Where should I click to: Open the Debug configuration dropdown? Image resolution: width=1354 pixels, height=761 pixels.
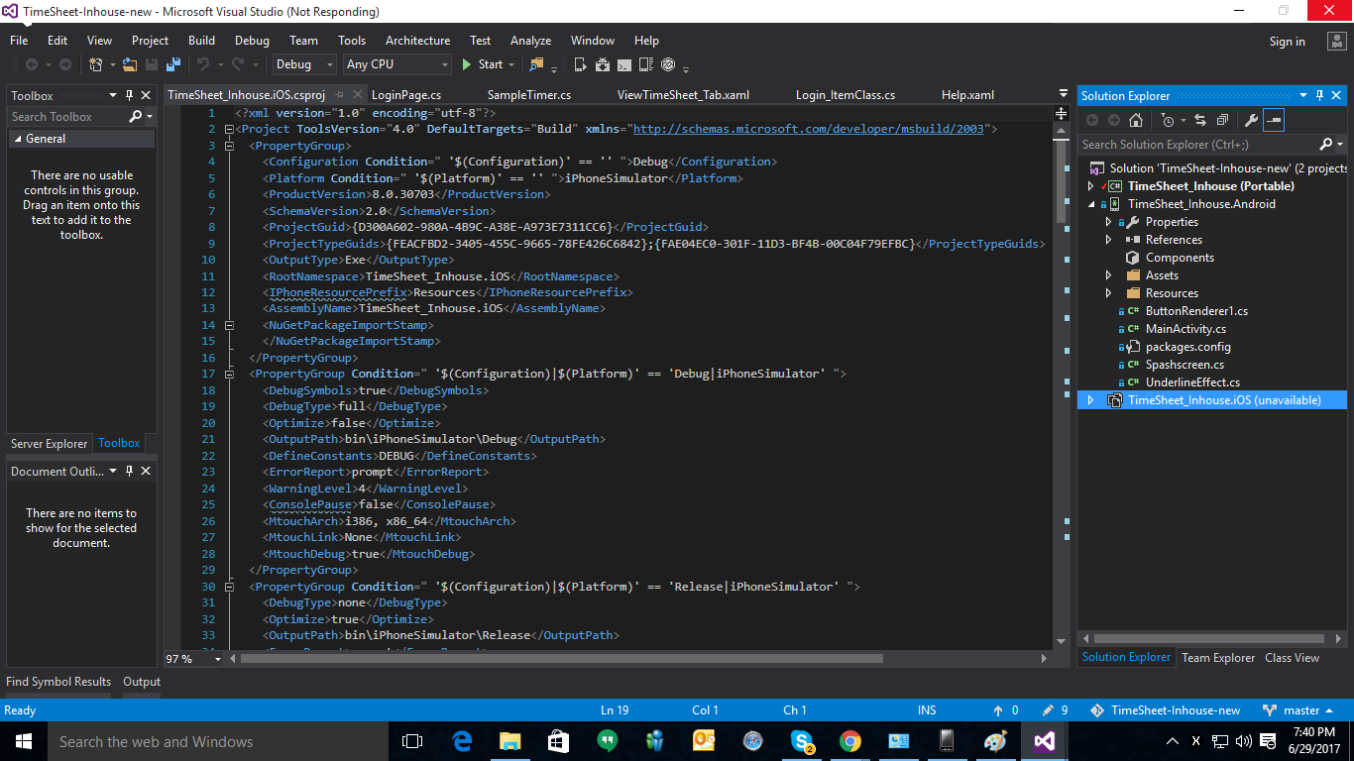pyautogui.click(x=305, y=64)
